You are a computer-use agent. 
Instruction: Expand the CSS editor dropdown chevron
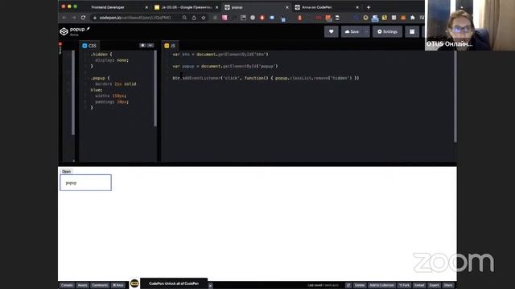click(150, 46)
